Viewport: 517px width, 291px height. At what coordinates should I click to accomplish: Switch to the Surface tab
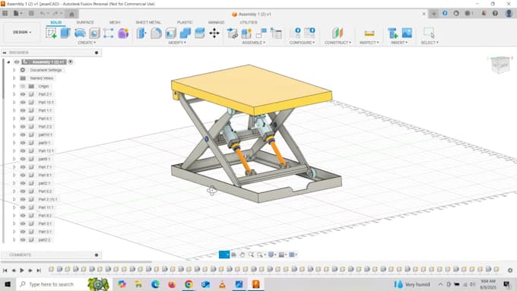(85, 22)
